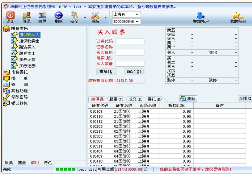Viewport: 252px width, 174px height.
Task: Click the 其他功能 icon
Action: click(x=6, y=91)
